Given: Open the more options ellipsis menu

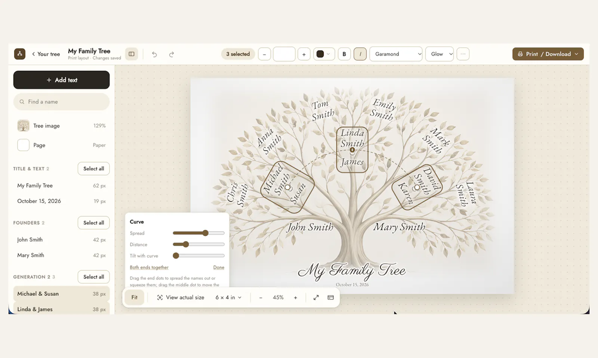Looking at the screenshot, I should point(463,54).
